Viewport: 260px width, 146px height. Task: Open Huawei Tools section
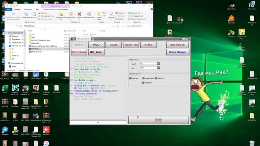tap(131, 45)
